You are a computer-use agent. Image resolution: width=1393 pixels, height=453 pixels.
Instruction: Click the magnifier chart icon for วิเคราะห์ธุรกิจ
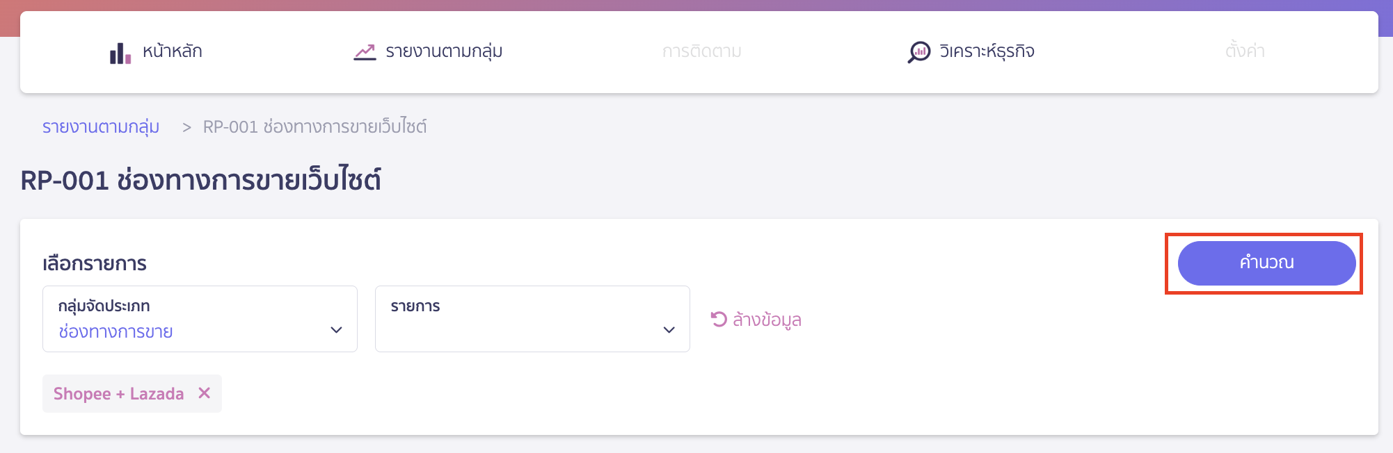click(x=918, y=52)
